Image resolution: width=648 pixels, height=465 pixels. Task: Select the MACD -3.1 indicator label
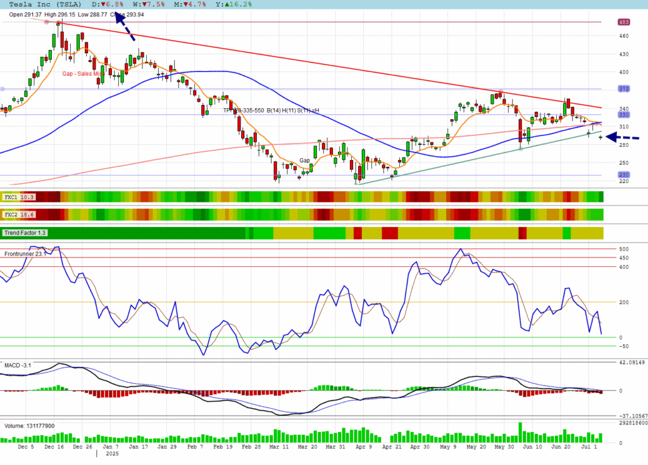click(x=17, y=366)
